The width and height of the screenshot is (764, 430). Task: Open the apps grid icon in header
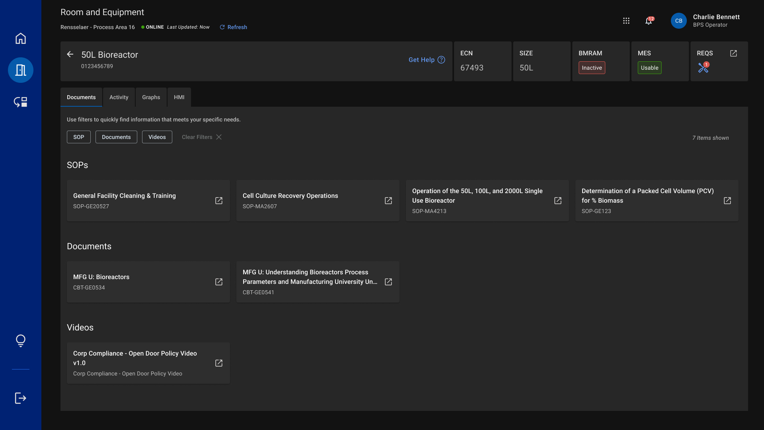(626, 21)
